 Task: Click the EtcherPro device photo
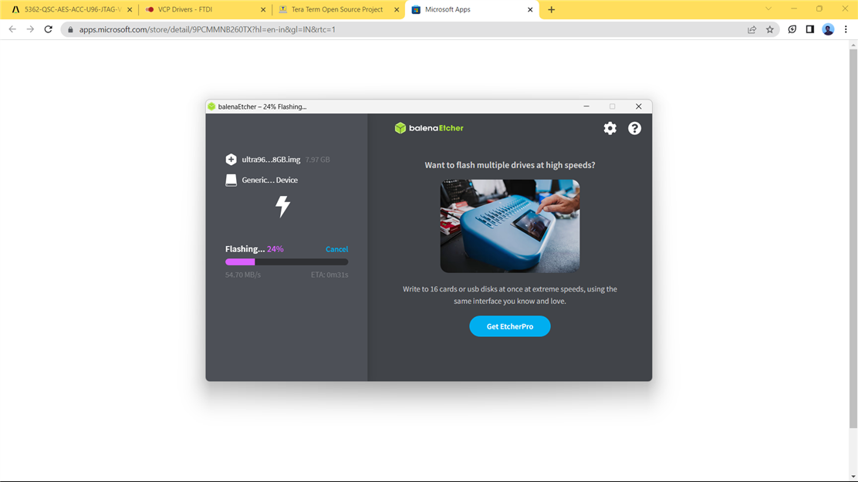pyautogui.click(x=509, y=226)
